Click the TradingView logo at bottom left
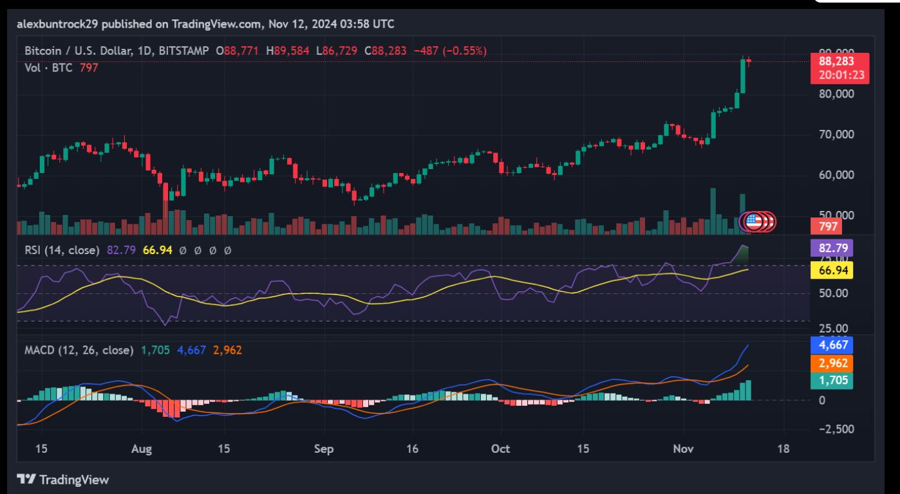 (62, 479)
